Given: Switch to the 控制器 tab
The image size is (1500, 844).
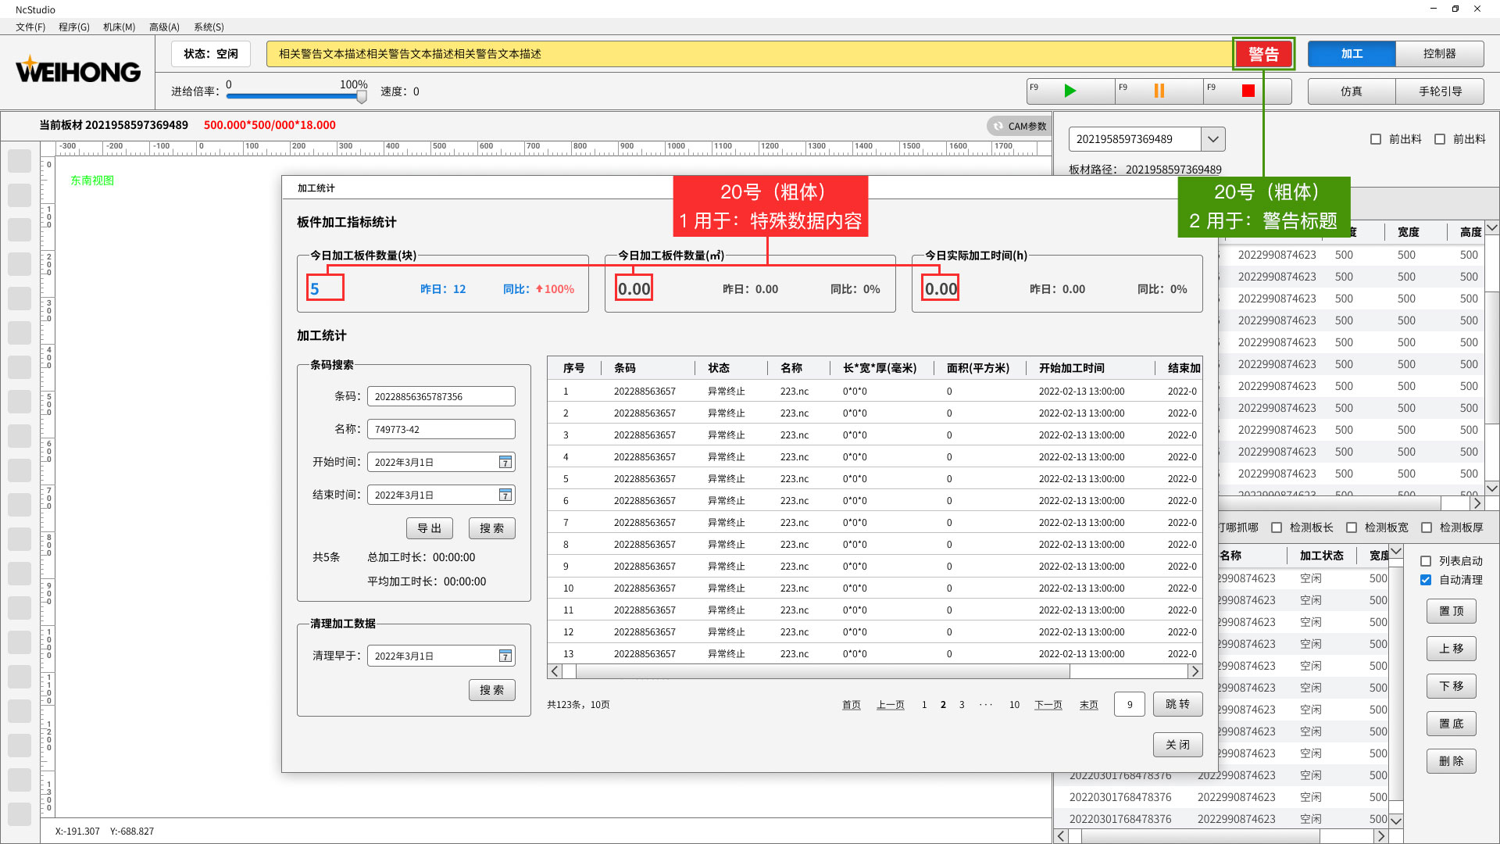Looking at the screenshot, I should (1439, 54).
